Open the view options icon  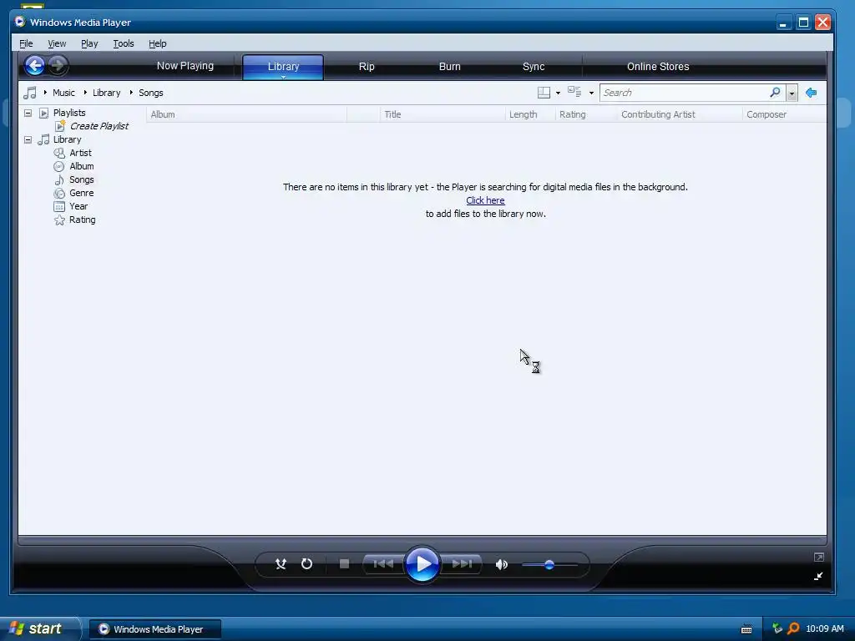574,92
